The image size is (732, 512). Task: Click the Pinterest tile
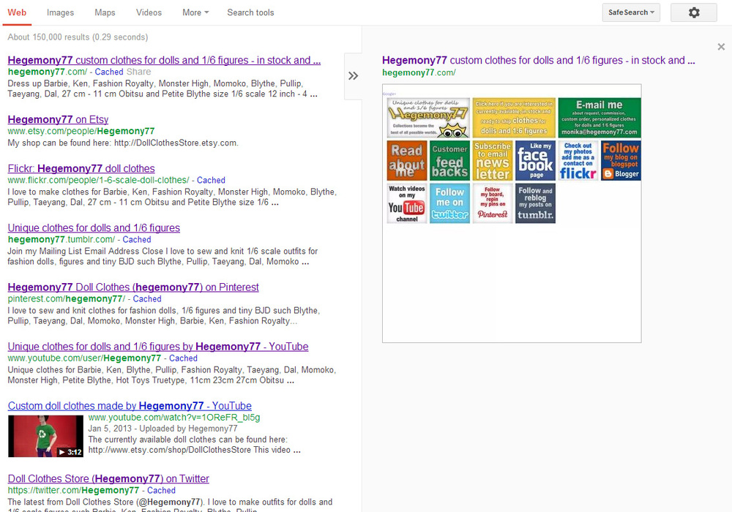(493, 203)
